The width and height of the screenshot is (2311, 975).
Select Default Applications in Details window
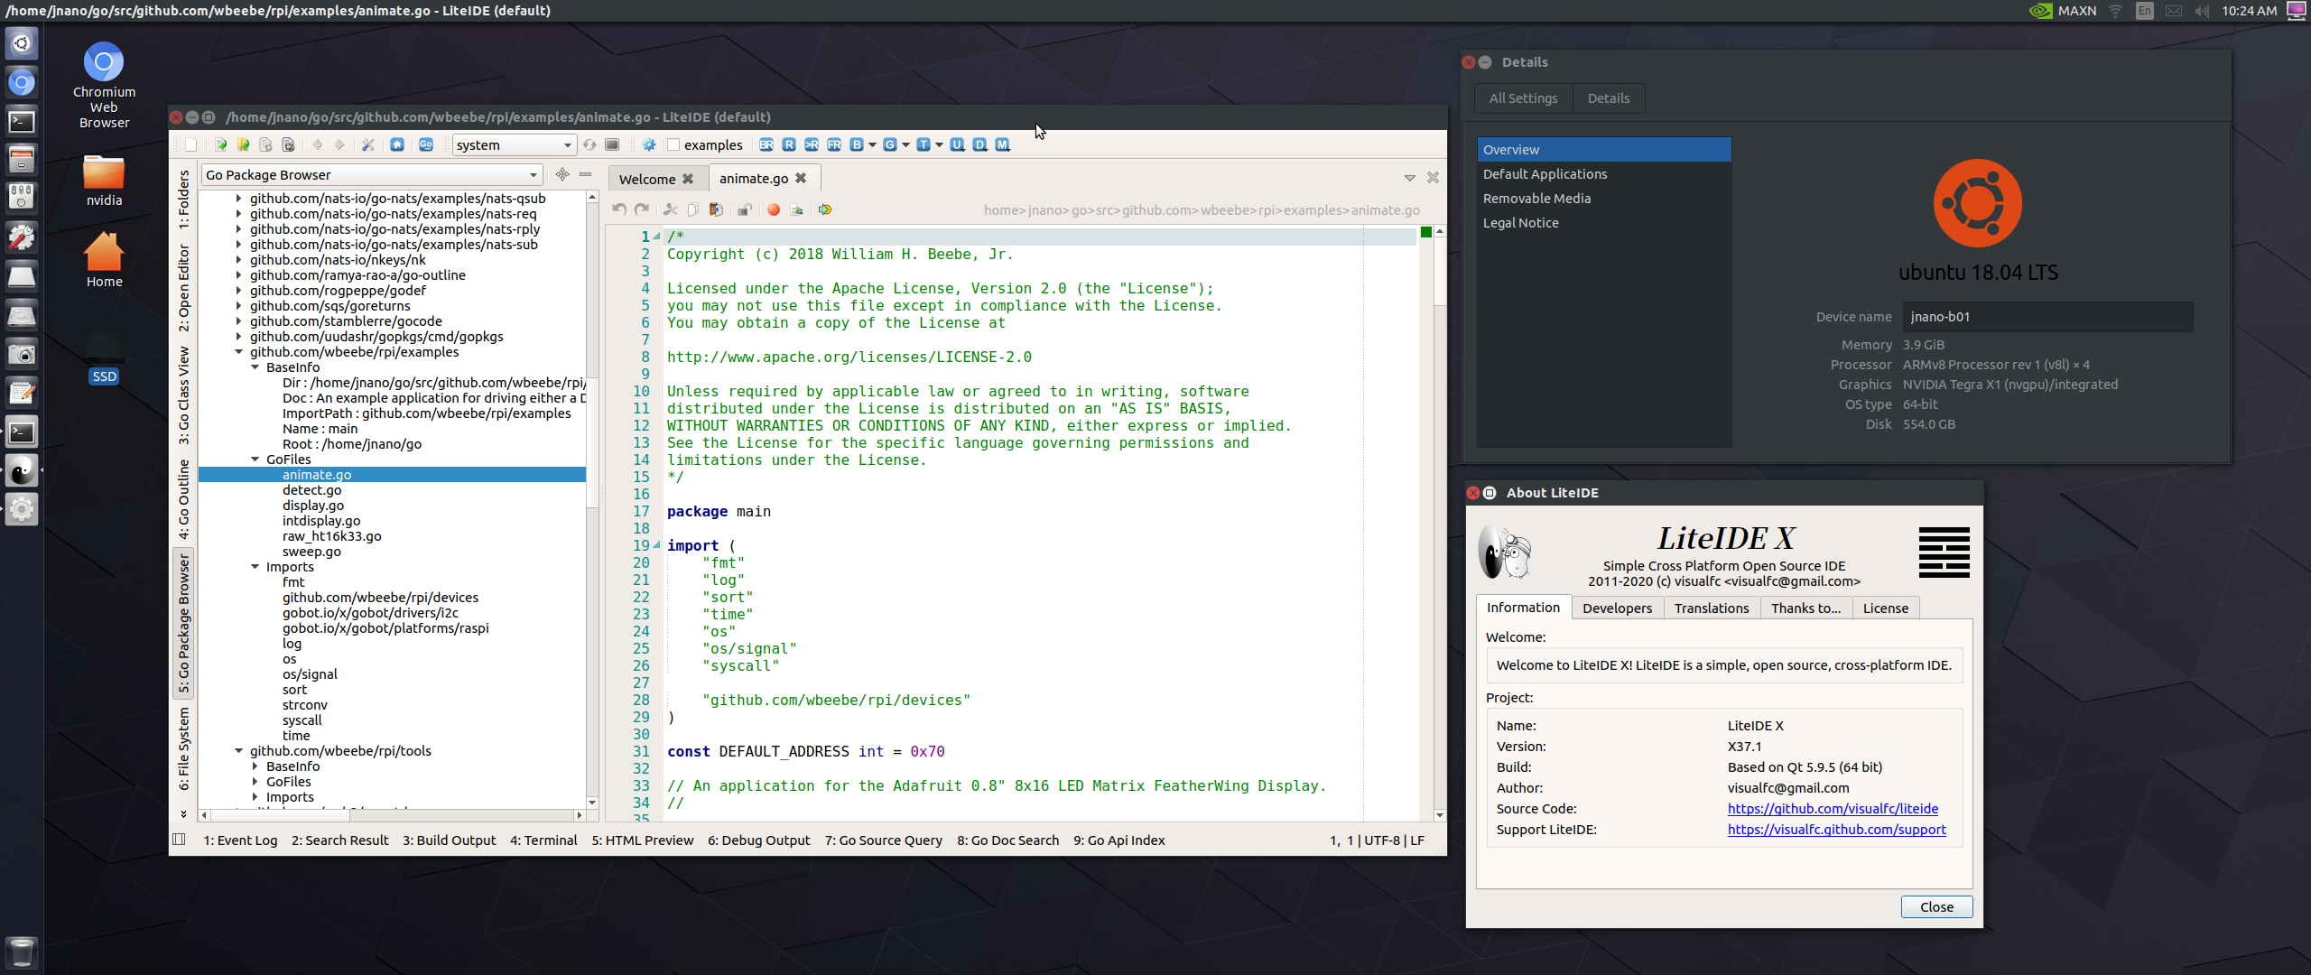pos(1604,174)
